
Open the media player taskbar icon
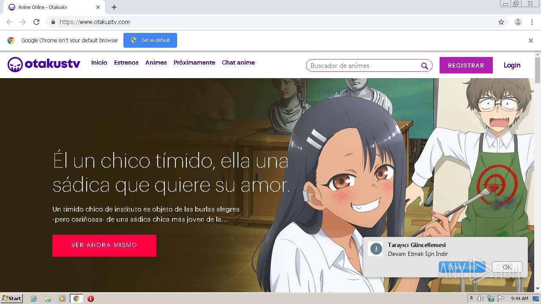(62, 299)
